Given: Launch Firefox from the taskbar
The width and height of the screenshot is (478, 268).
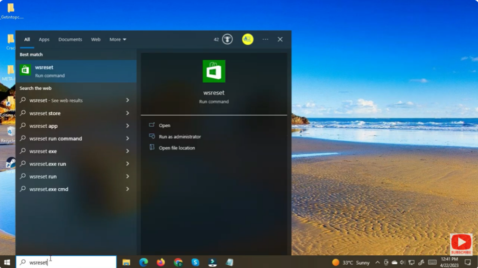Looking at the screenshot, I should click(161, 262).
